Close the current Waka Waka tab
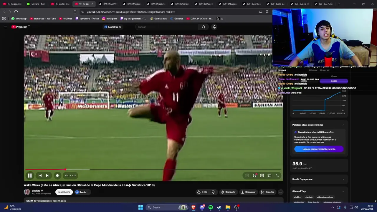The height and width of the screenshot is (212, 377). point(92,4)
